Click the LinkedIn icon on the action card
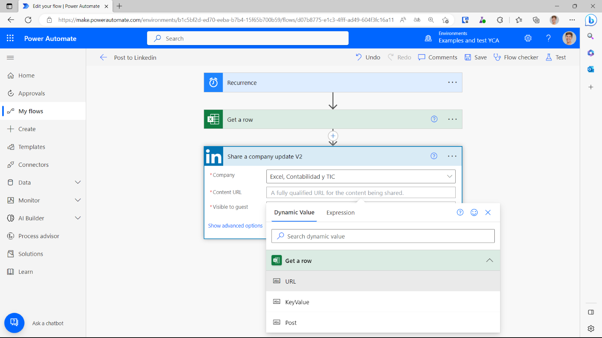The image size is (602, 338). point(214,156)
